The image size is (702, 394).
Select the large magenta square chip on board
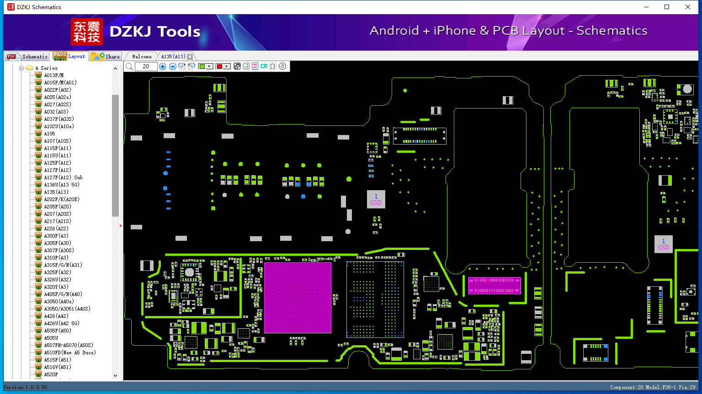click(298, 297)
